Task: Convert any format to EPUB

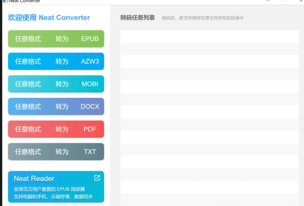Action: click(x=56, y=39)
